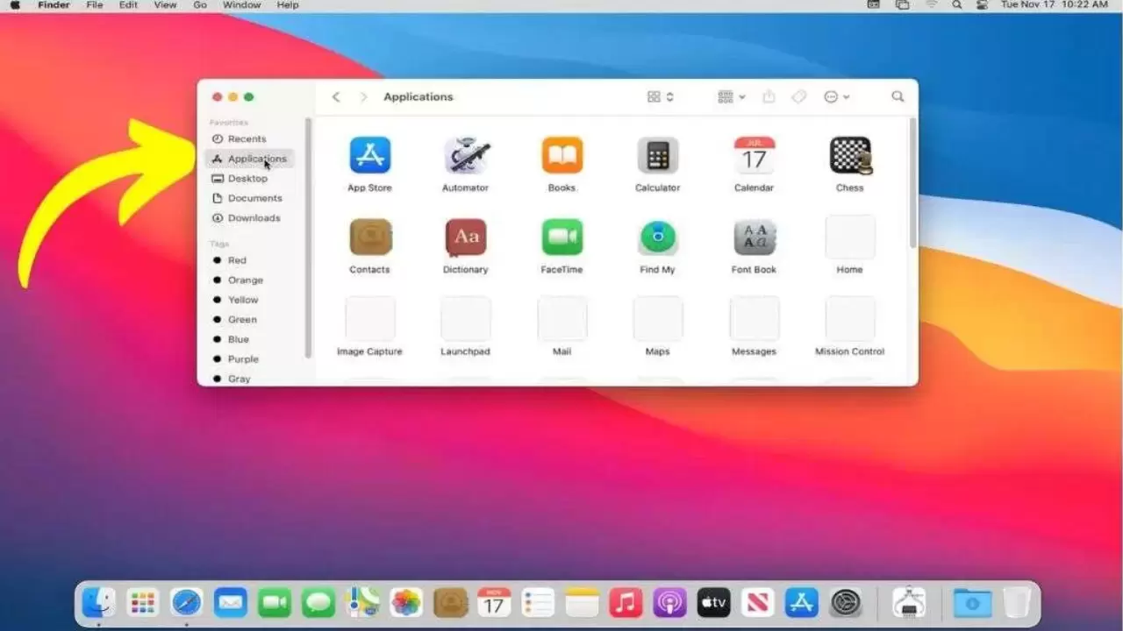Launch Safari from the Dock
The height and width of the screenshot is (631, 1123).
point(186,603)
